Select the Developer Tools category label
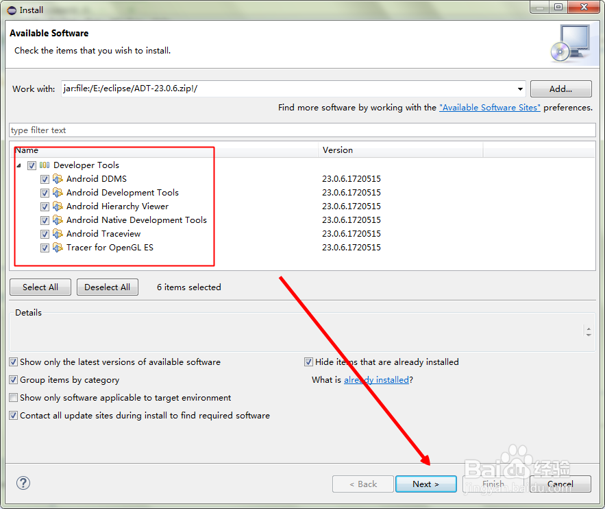The image size is (605, 509). 86,165
